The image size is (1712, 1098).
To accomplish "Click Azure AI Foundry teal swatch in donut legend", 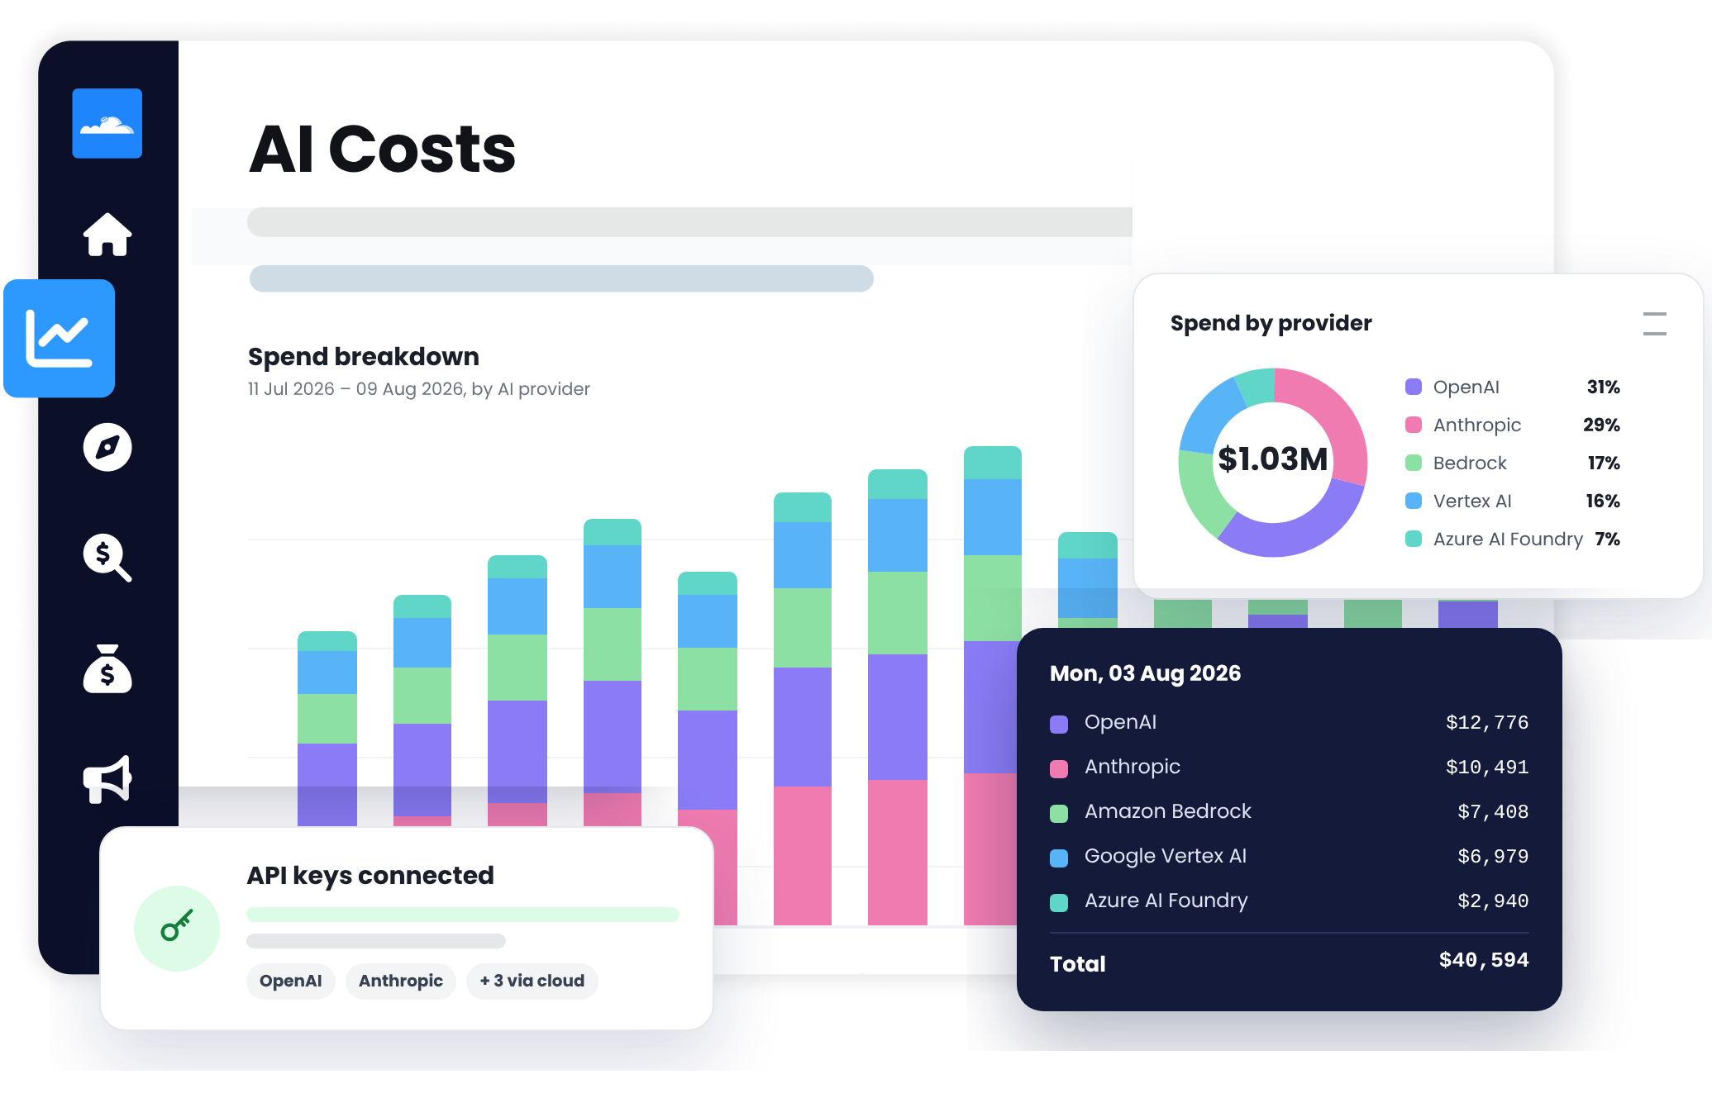I will point(1414,539).
